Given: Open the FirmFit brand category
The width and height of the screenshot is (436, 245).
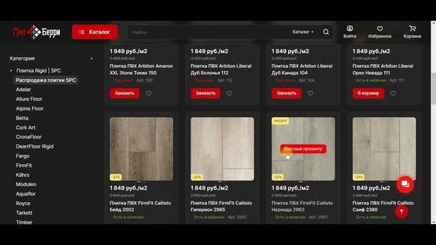Looking at the screenshot, I should (x=24, y=165).
